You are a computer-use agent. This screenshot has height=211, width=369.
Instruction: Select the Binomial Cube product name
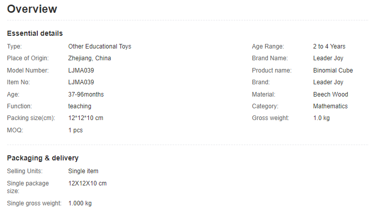333,71
